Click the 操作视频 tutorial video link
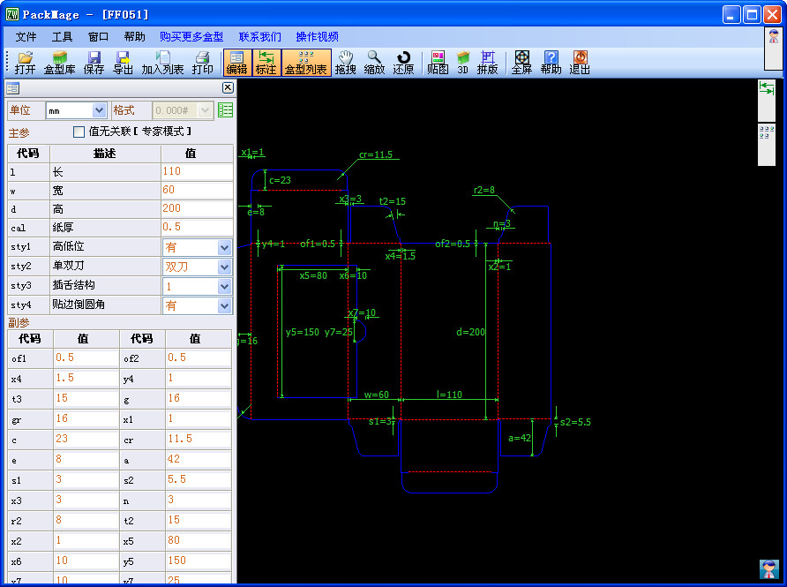Screen dimensions: 787x587 [317, 37]
